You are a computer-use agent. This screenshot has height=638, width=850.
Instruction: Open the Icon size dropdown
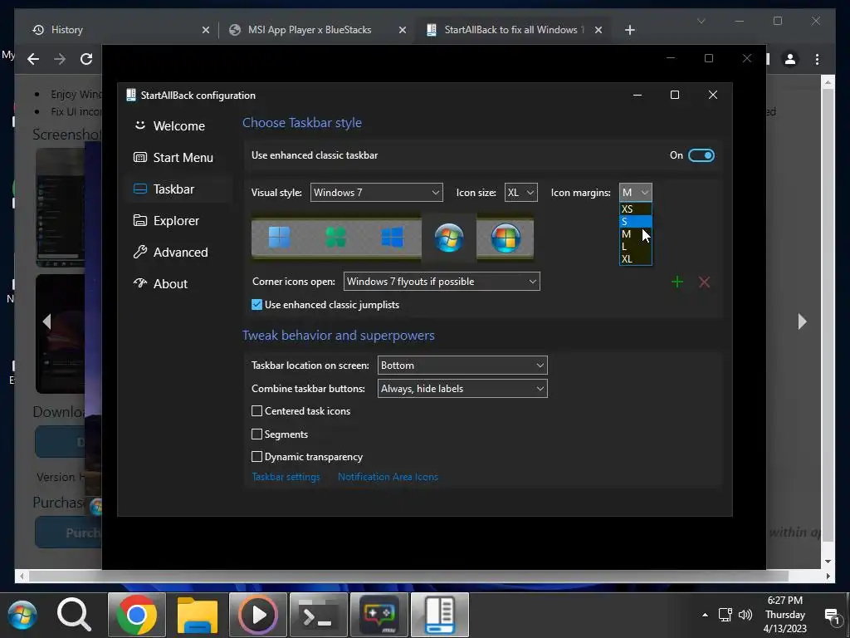pos(521,193)
